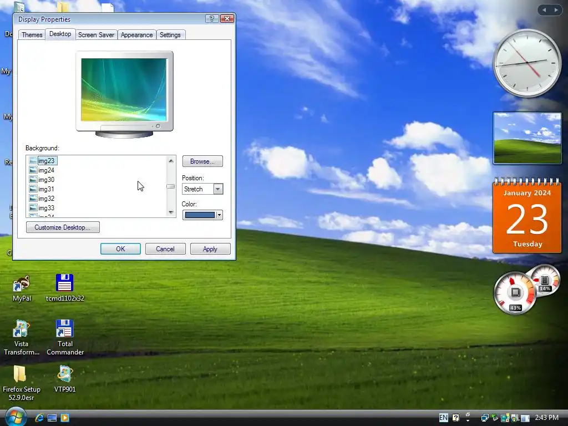Click the blue Color swatch
Screen dimensions: 568x426
pyautogui.click(x=200, y=215)
